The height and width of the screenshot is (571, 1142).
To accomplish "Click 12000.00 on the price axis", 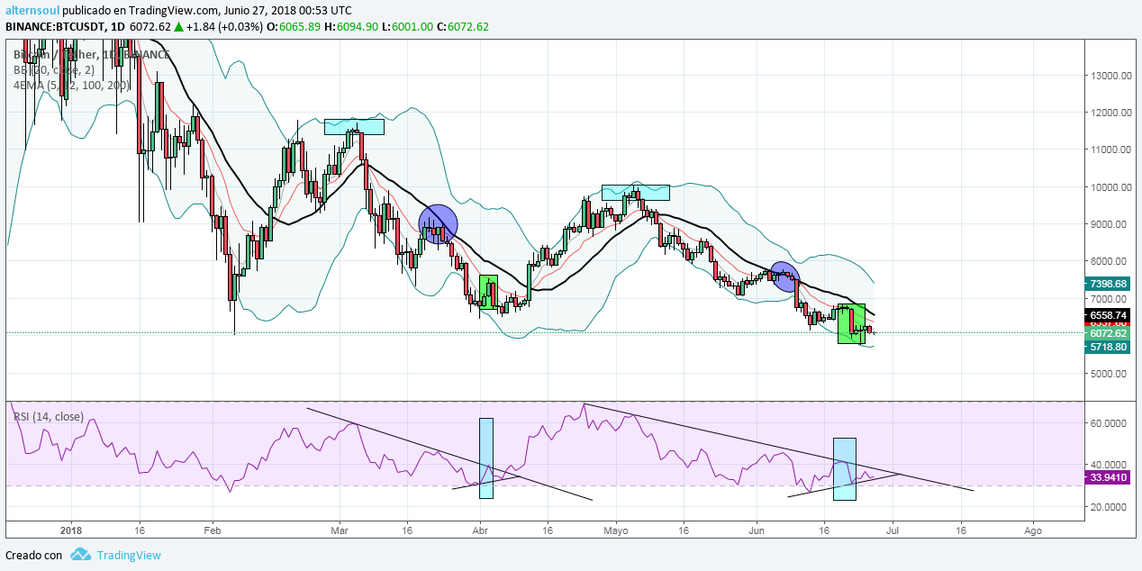I will [1110, 113].
